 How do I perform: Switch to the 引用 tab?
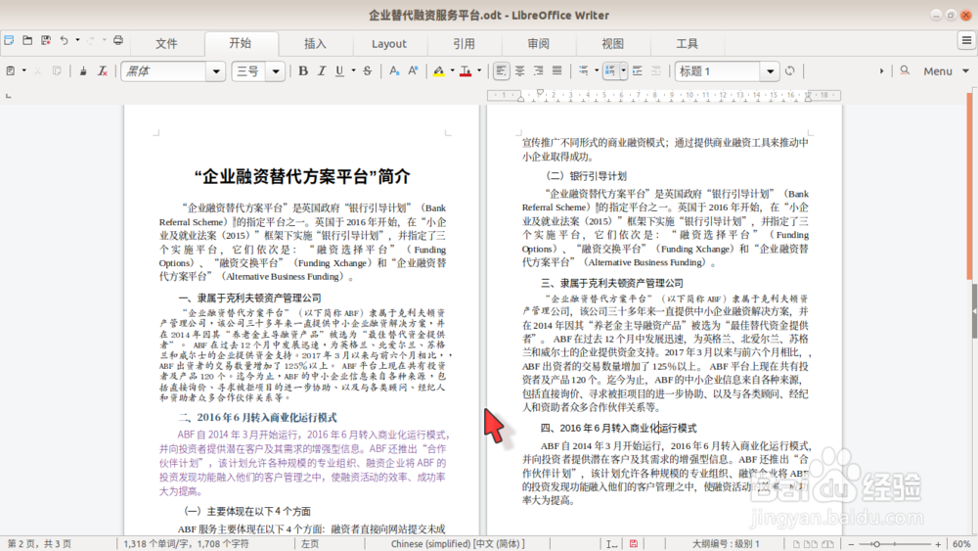(464, 44)
